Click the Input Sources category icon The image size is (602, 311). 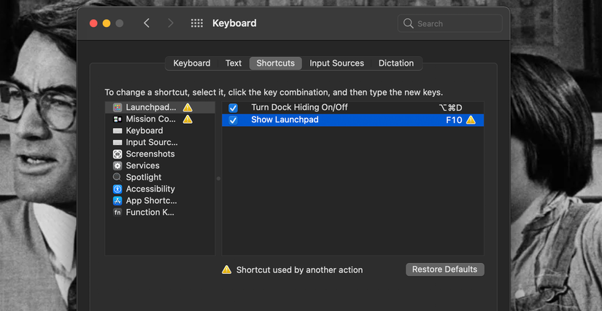click(x=117, y=143)
